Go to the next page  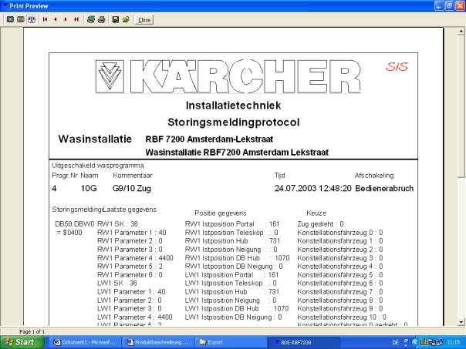click(66, 19)
